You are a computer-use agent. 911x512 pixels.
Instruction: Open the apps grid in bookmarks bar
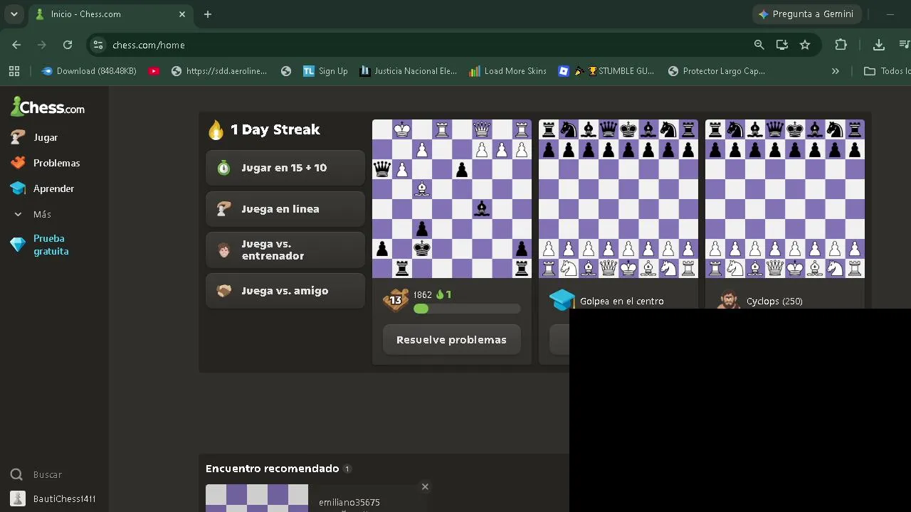14,71
